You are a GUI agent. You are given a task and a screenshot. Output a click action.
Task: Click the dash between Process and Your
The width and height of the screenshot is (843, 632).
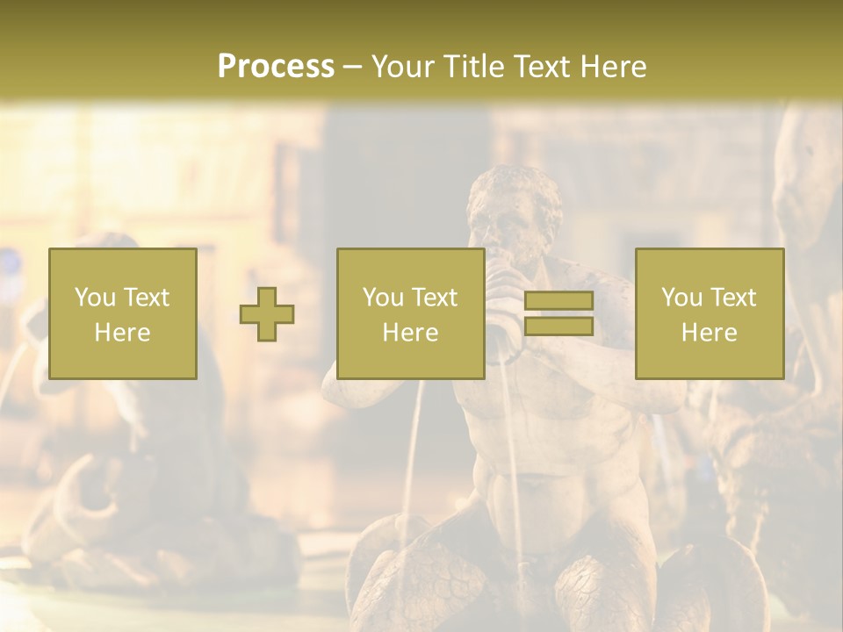[352, 67]
